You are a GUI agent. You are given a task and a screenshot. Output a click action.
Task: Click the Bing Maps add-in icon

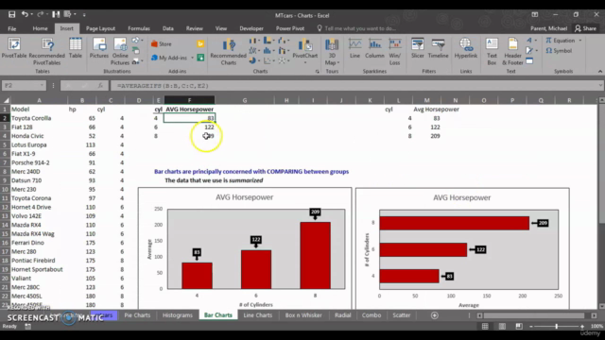(200, 44)
